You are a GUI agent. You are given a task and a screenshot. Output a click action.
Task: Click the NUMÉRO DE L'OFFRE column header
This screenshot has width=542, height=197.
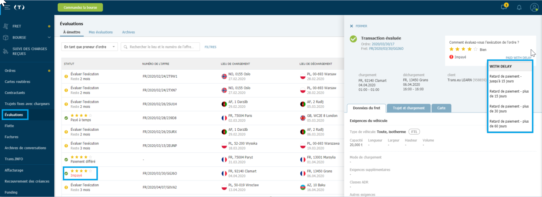156,64
